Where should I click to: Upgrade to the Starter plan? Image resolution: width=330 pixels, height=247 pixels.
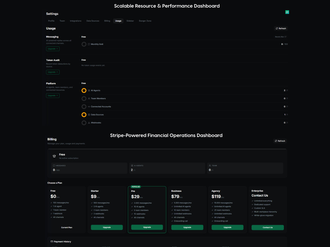(107, 228)
